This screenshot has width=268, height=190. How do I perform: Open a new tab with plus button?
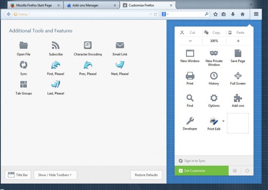coord(251,5)
